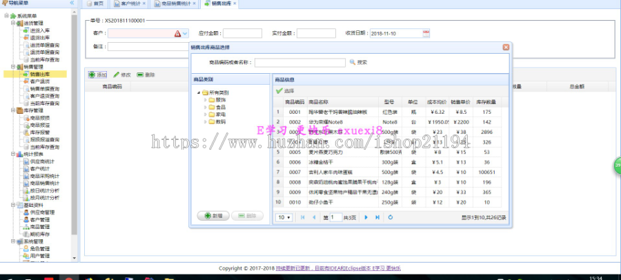Focus the 商品编码或者名称 search field

click(x=300, y=63)
